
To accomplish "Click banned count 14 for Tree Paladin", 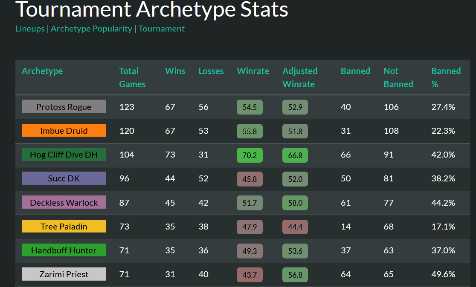I will point(346,227).
